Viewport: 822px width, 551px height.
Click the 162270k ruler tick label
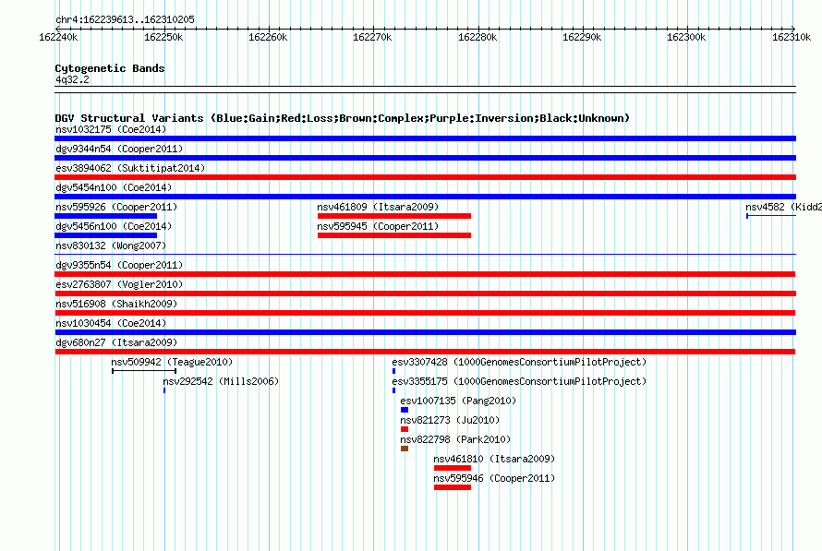372,37
